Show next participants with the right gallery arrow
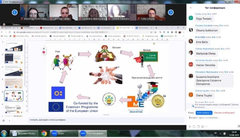Image resolution: width=240 pixels, height=138 pixels. click(171, 12)
